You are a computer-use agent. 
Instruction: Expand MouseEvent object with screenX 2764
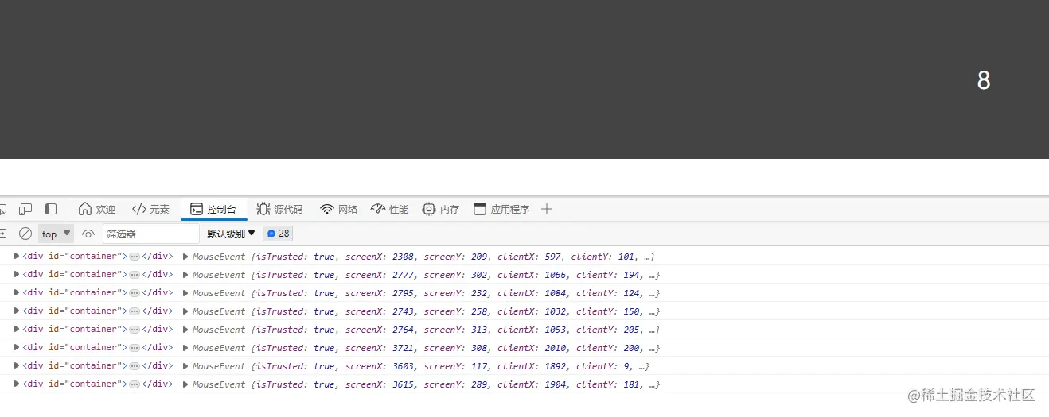pyautogui.click(x=185, y=330)
